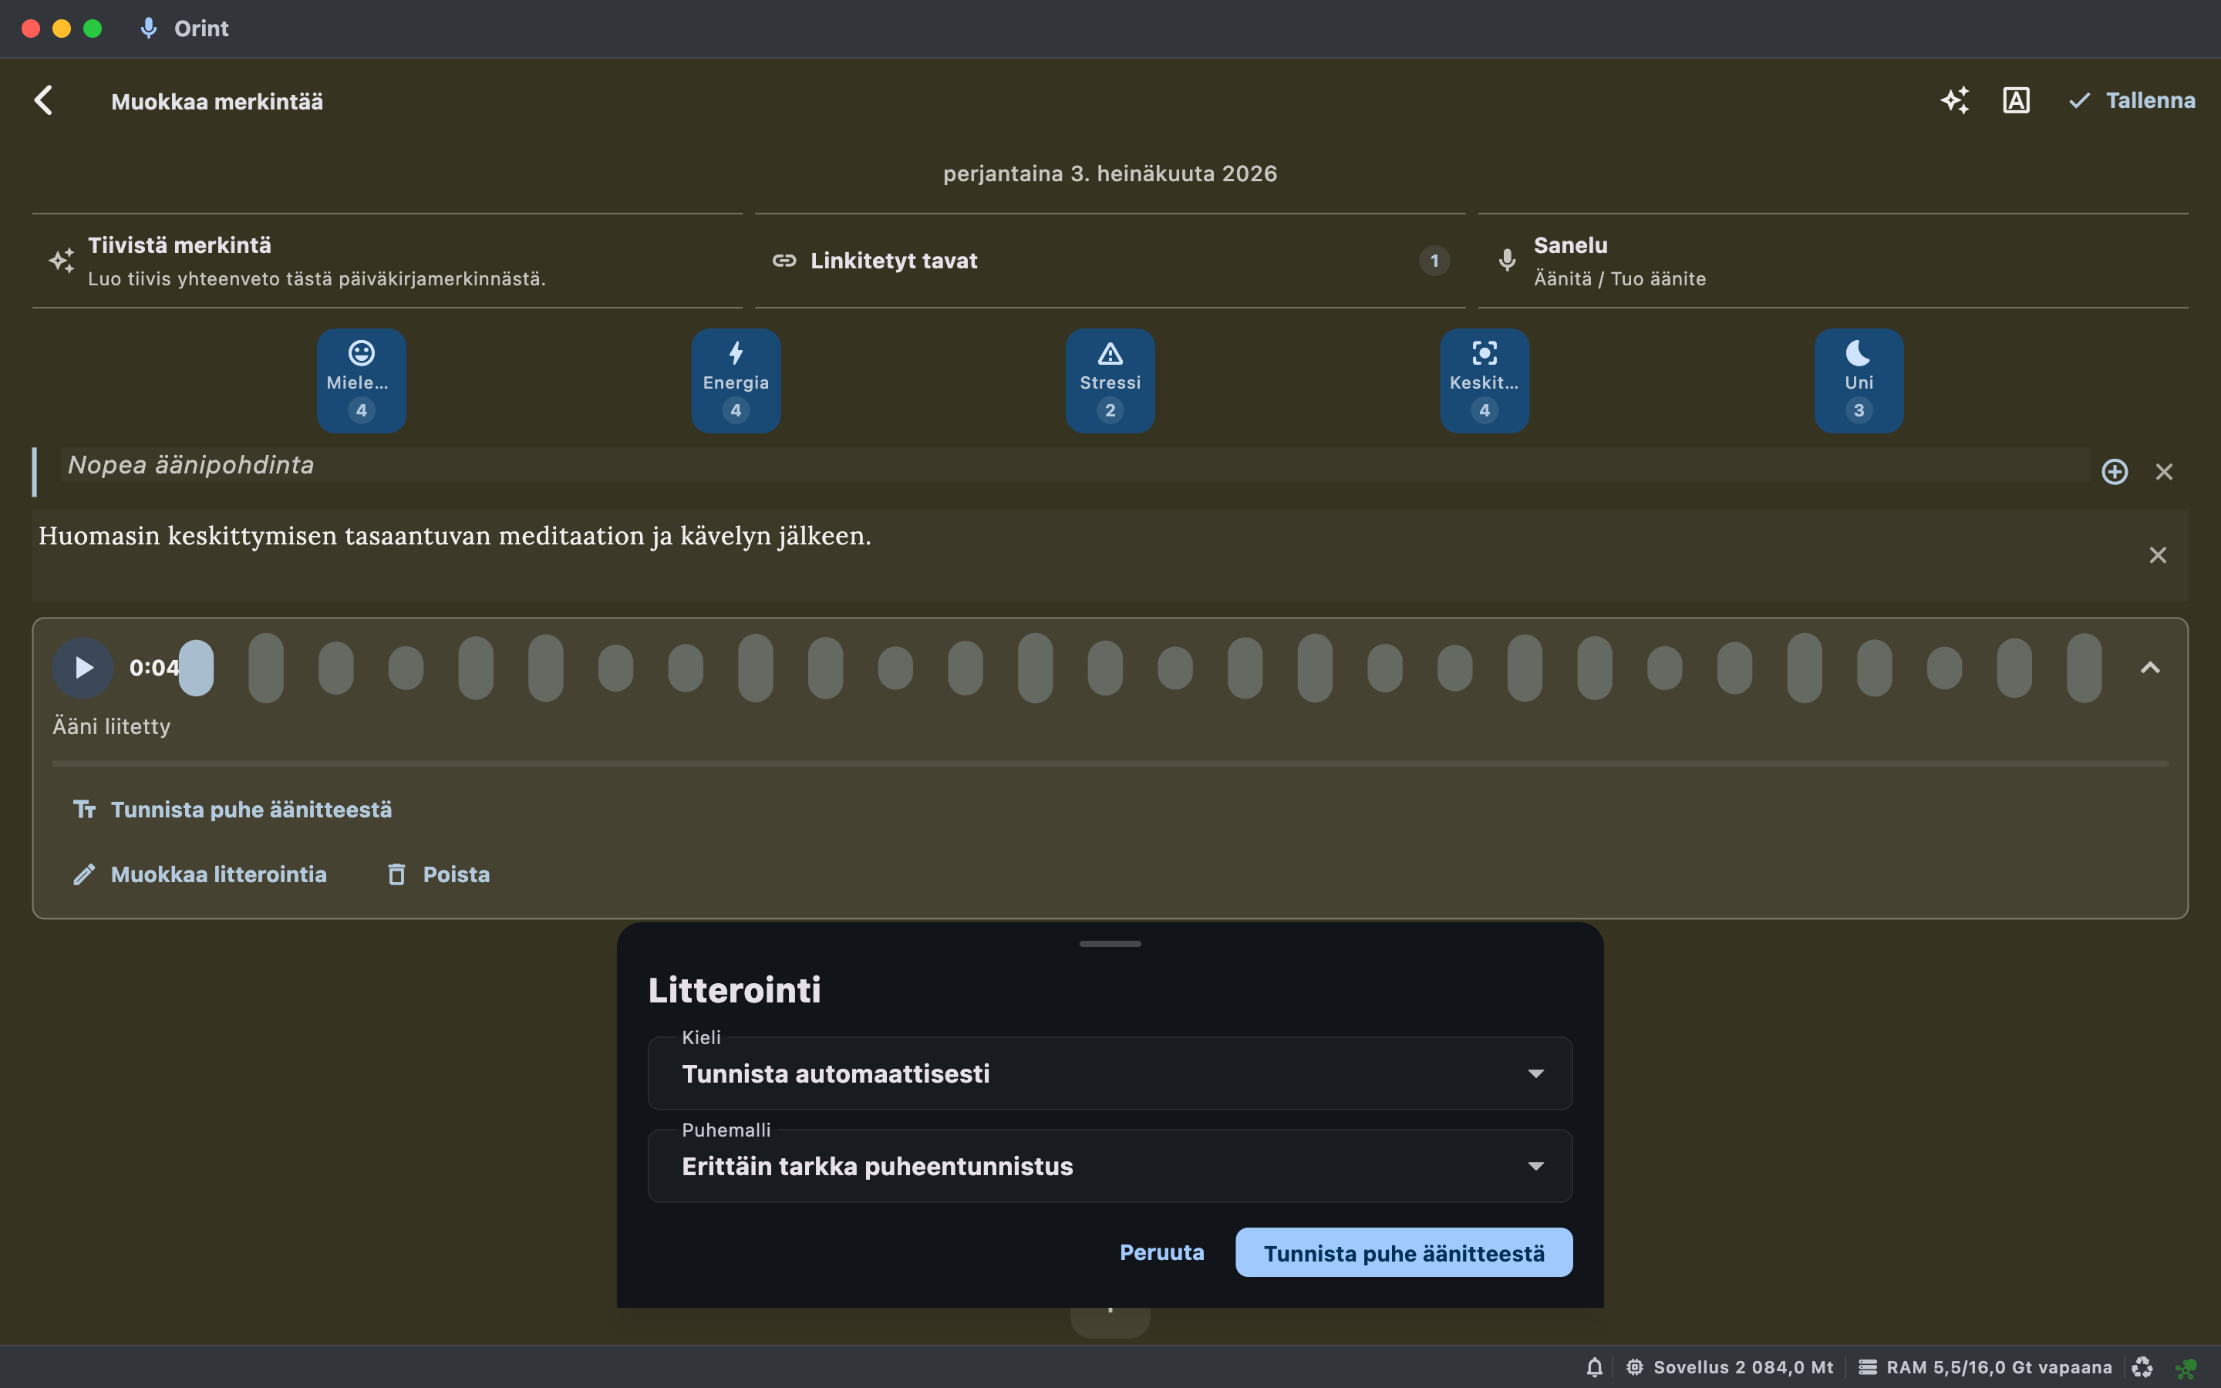Click the Nopea äänipohdinta title field
The image size is (2221, 1388).
coord(1073,466)
